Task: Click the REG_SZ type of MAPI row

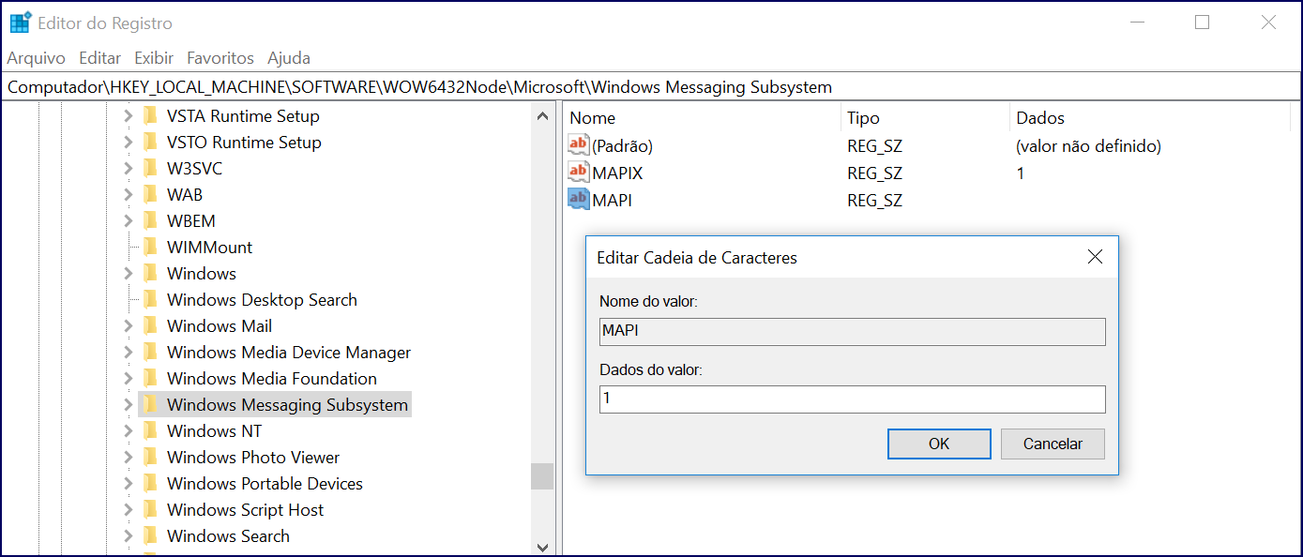Action: pos(874,201)
